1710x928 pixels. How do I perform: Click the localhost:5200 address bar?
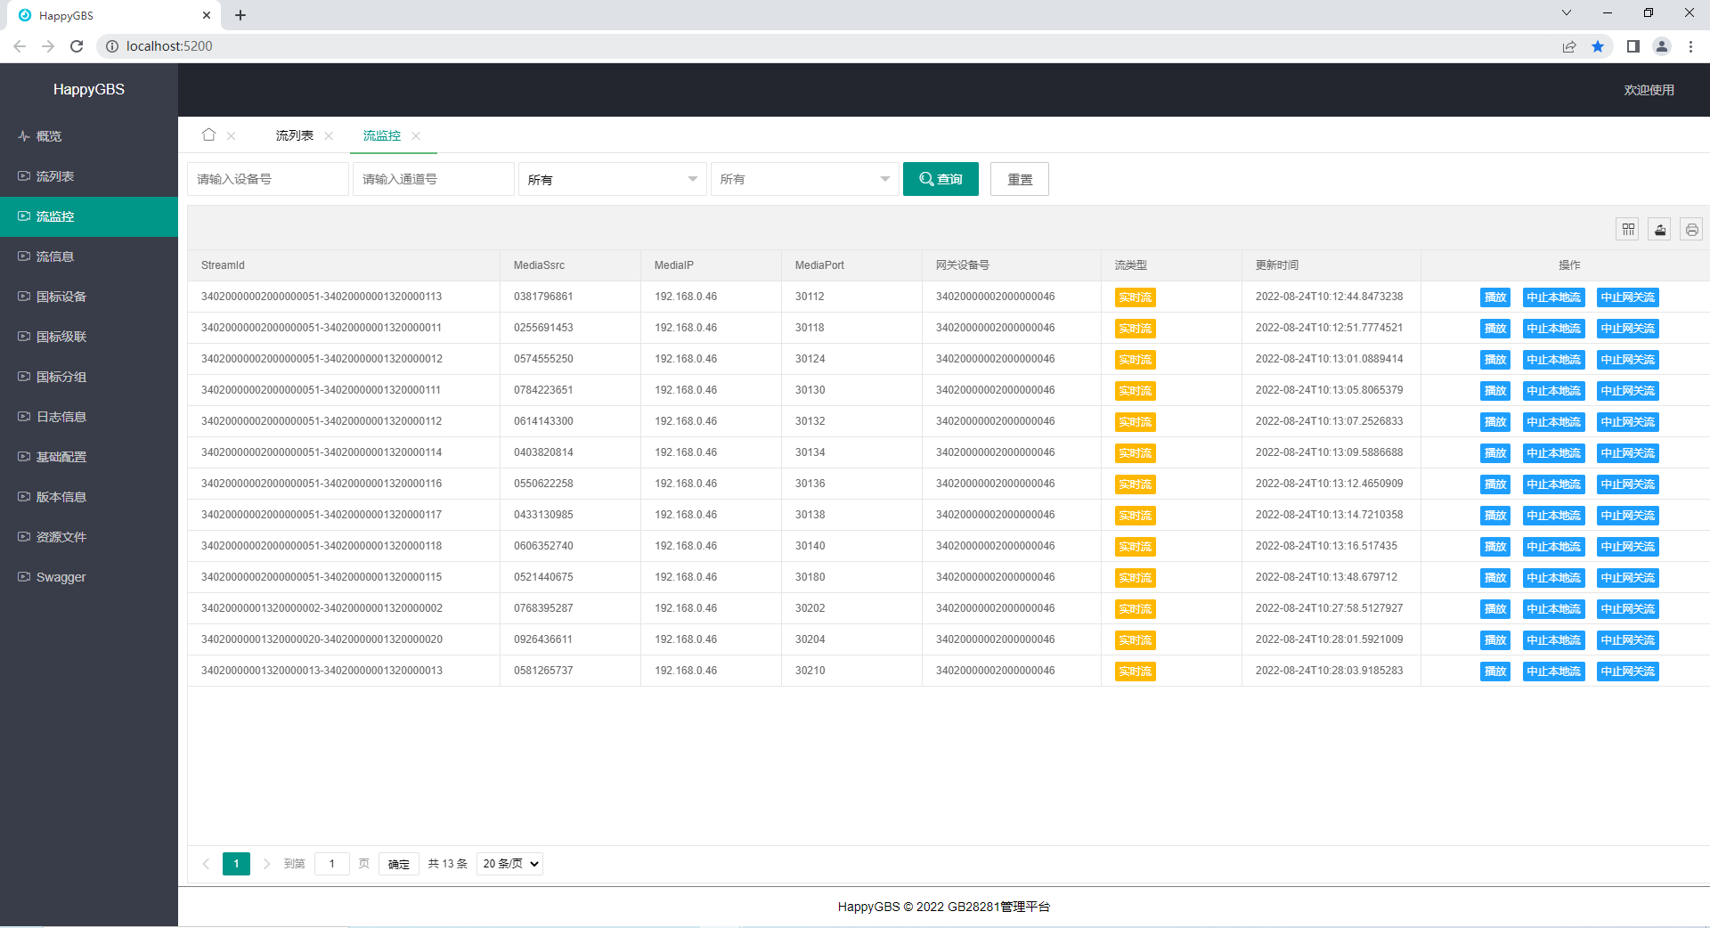(169, 46)
